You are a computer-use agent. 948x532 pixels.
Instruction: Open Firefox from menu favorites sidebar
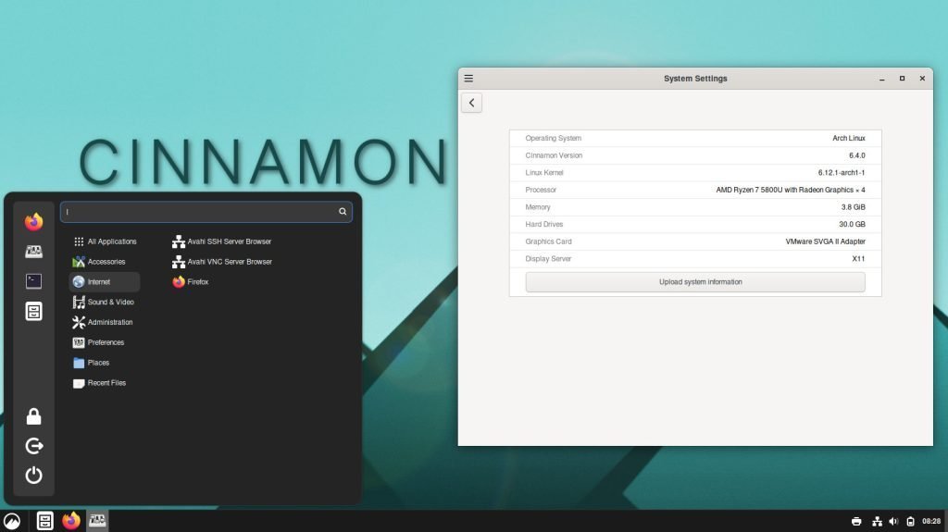pyautogui.click(x=34, y=221)
